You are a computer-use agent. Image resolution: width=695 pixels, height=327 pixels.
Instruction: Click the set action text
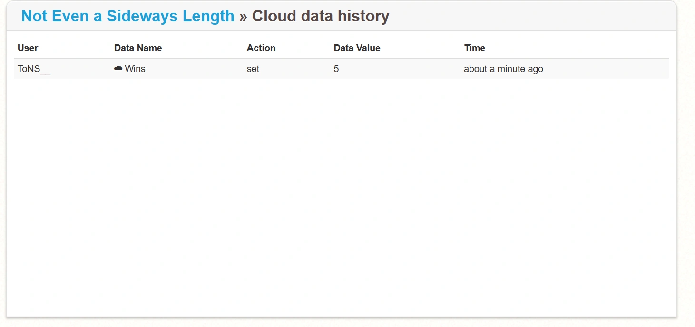253,68
